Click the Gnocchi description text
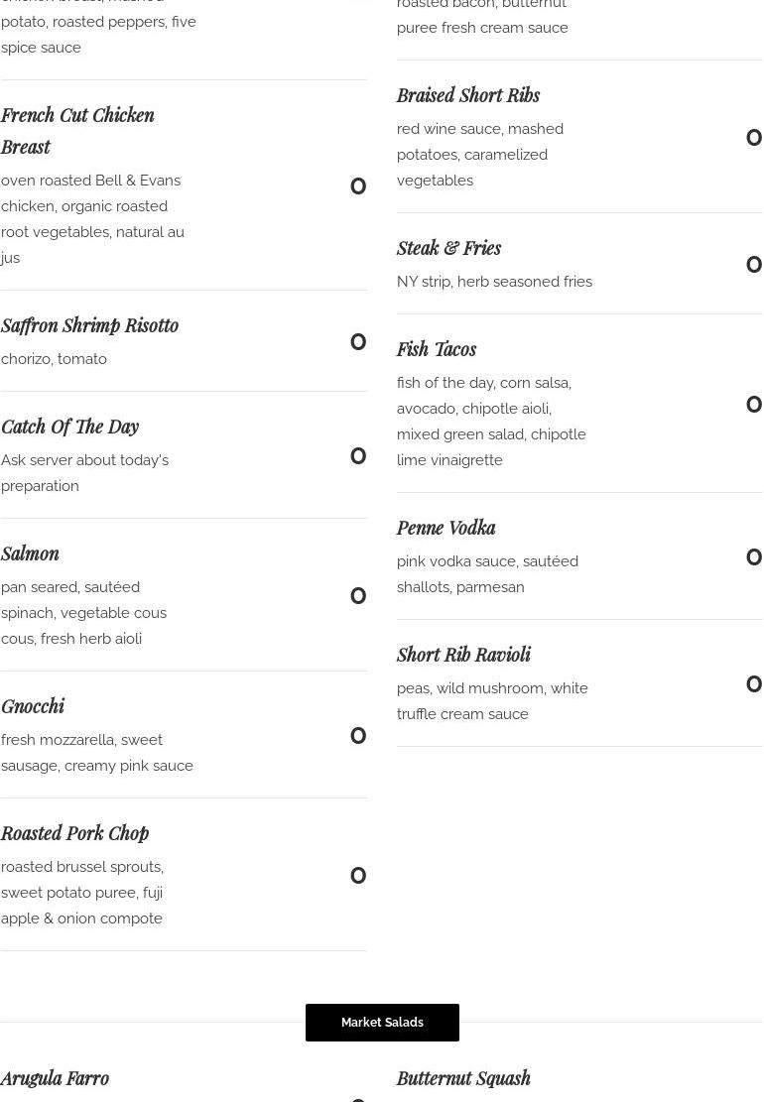The image size is (764, 1102). [x=97, y=753]
